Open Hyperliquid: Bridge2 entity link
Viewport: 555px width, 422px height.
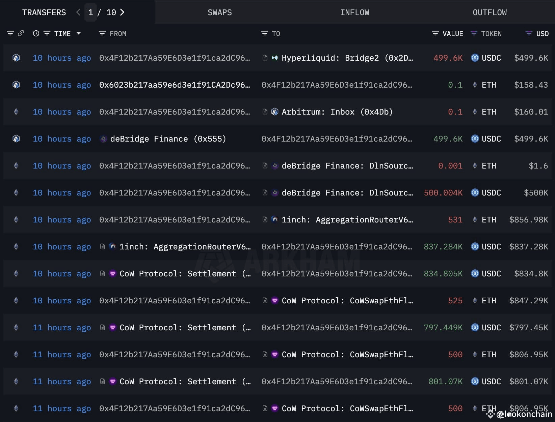[347, 58]
